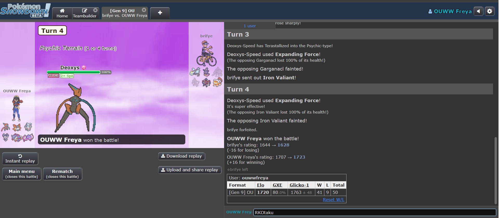Click the Landorus icon in brifye's team
This screenshot has width=499, height=218.
click(x=217, y=82)
